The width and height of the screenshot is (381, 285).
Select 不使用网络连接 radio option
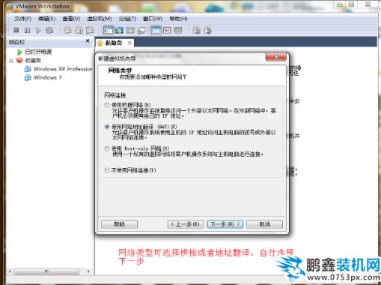pos(107,170)
